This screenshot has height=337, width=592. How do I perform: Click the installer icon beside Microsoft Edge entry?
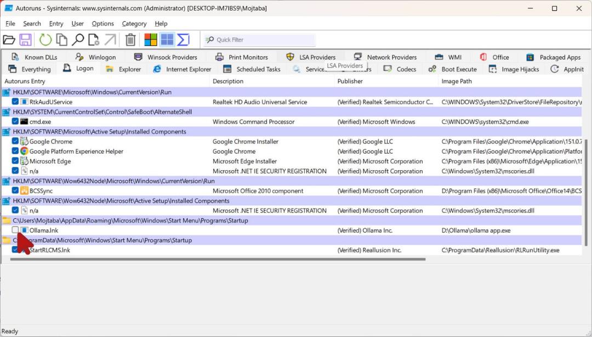pos(24,161)
